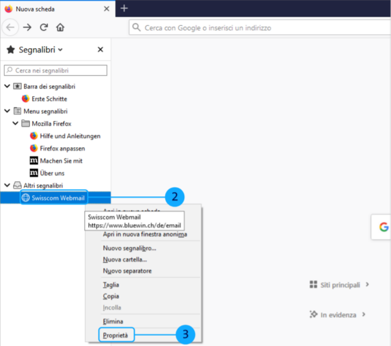Reload the current page
This screenshot has width=391, height=346.
(x=44, y=27)
